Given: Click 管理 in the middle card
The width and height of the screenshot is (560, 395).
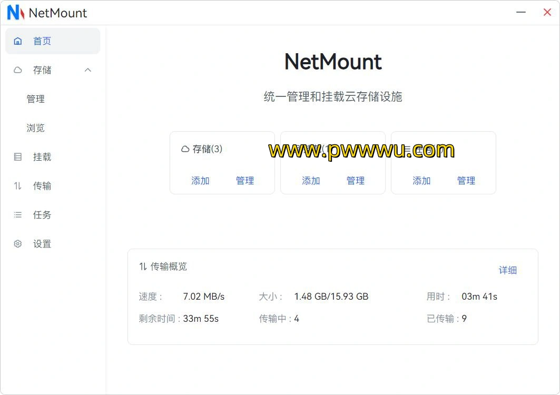Looking at the screenshot, I should tap(356, 181).
